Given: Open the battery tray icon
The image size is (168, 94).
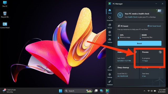Looking at the screenshot, I should [155, 91].
